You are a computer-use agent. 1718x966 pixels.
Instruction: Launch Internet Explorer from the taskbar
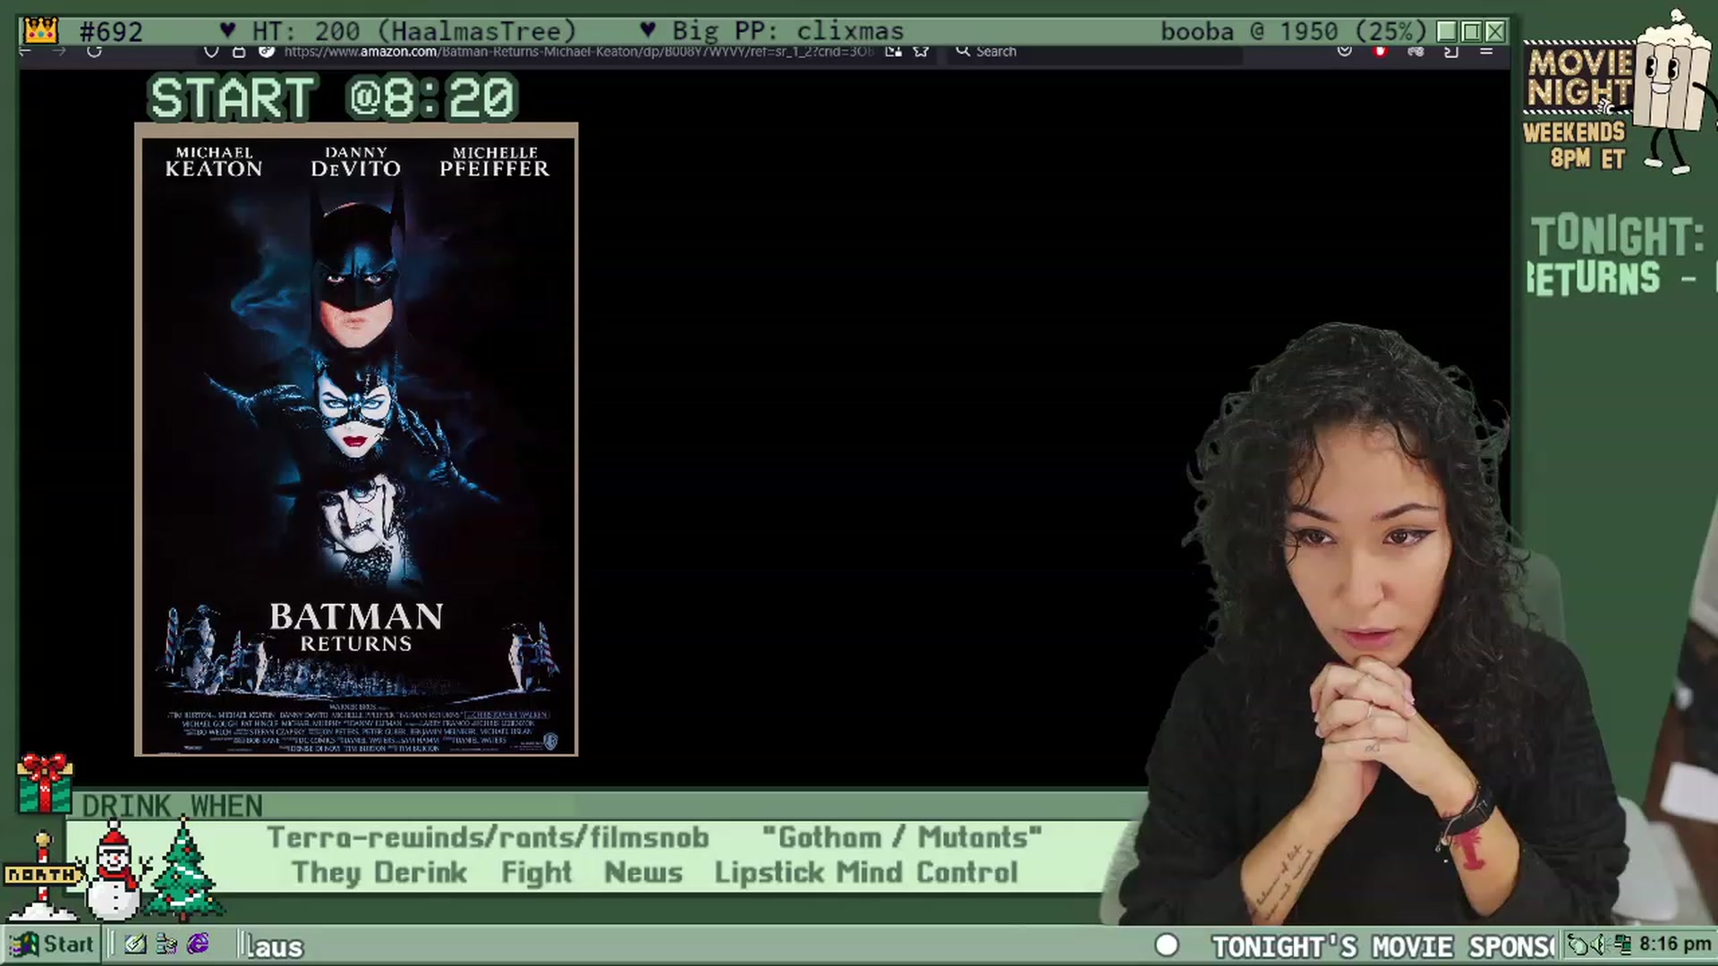[x=198, y=944]
